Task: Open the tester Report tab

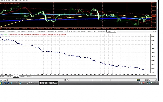Action: pyautogui.click(x=22, y=77)
